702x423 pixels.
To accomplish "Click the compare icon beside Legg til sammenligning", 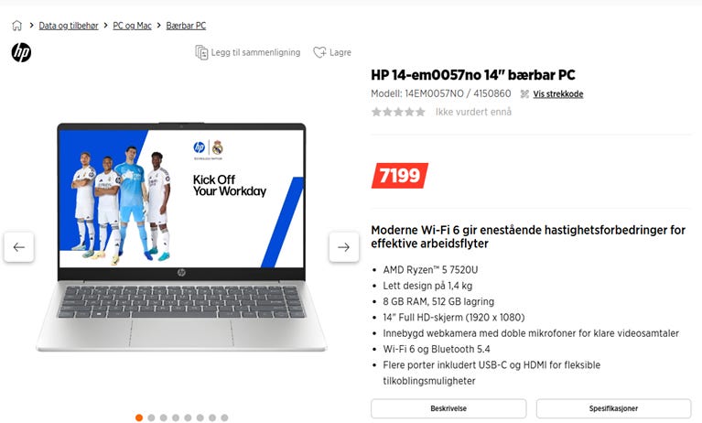I will click(201, 52).
